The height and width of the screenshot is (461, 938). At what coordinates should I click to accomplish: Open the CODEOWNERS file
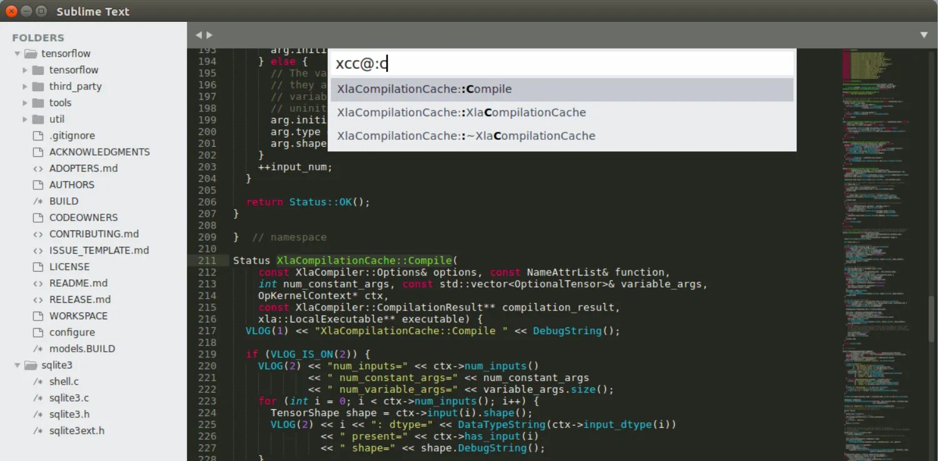(x=84, y=217)
